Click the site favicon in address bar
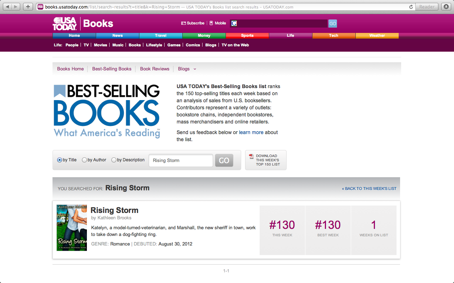454x283 pixels. (40, 7)
